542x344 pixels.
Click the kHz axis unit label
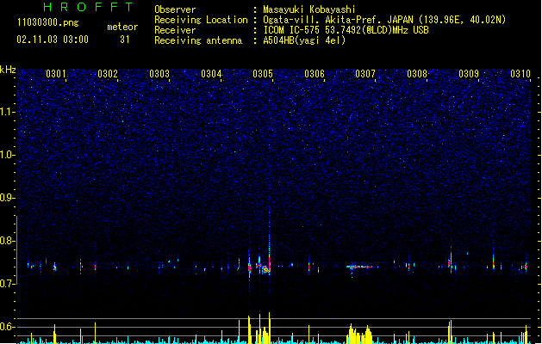[8, 70]
